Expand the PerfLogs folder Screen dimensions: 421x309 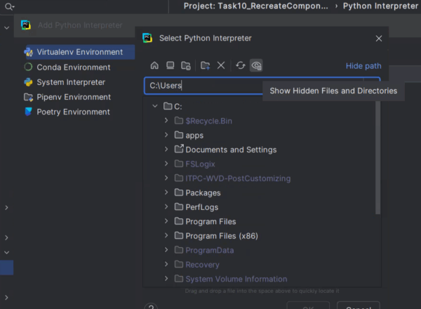click(x=166, y=207)
